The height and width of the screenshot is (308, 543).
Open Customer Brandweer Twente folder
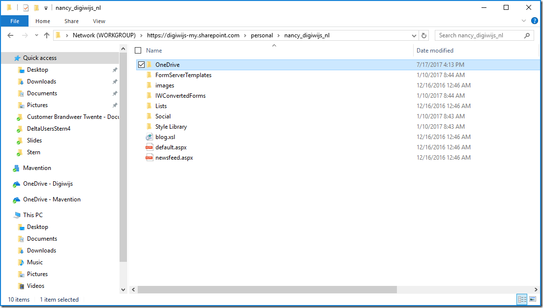(73, 117)
